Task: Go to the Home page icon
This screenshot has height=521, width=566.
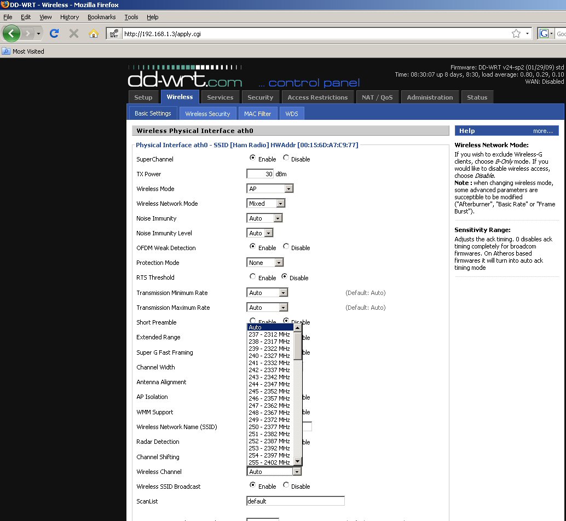Action: coord(94,33)
